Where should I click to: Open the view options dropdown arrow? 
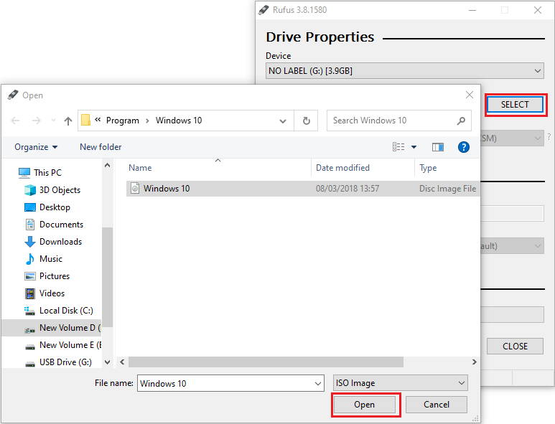(x=414, y=147)
